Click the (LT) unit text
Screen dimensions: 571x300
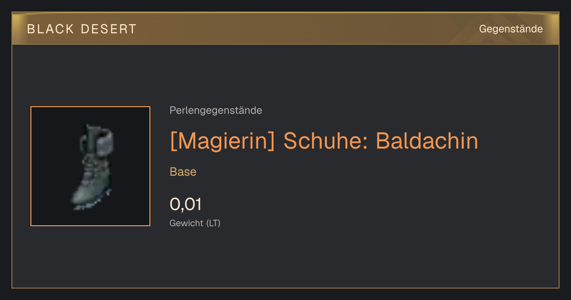(213, 223)
